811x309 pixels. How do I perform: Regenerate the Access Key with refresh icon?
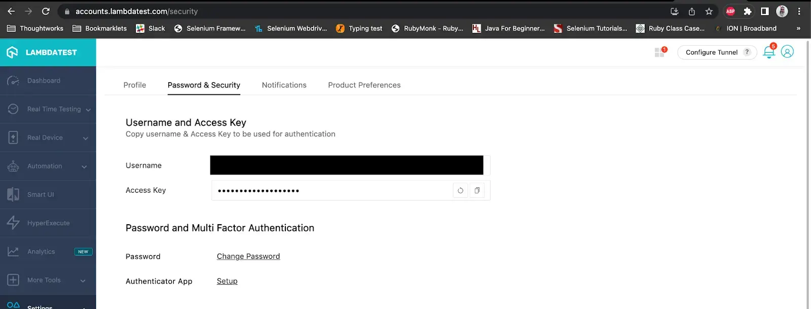point(460,190)
